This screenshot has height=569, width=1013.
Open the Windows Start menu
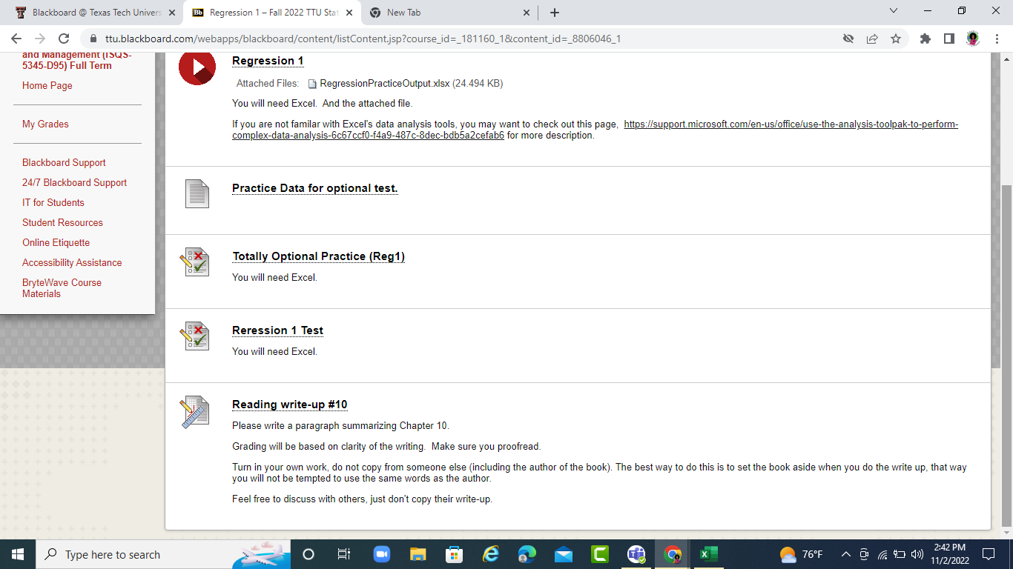click(x=18, y=554)
